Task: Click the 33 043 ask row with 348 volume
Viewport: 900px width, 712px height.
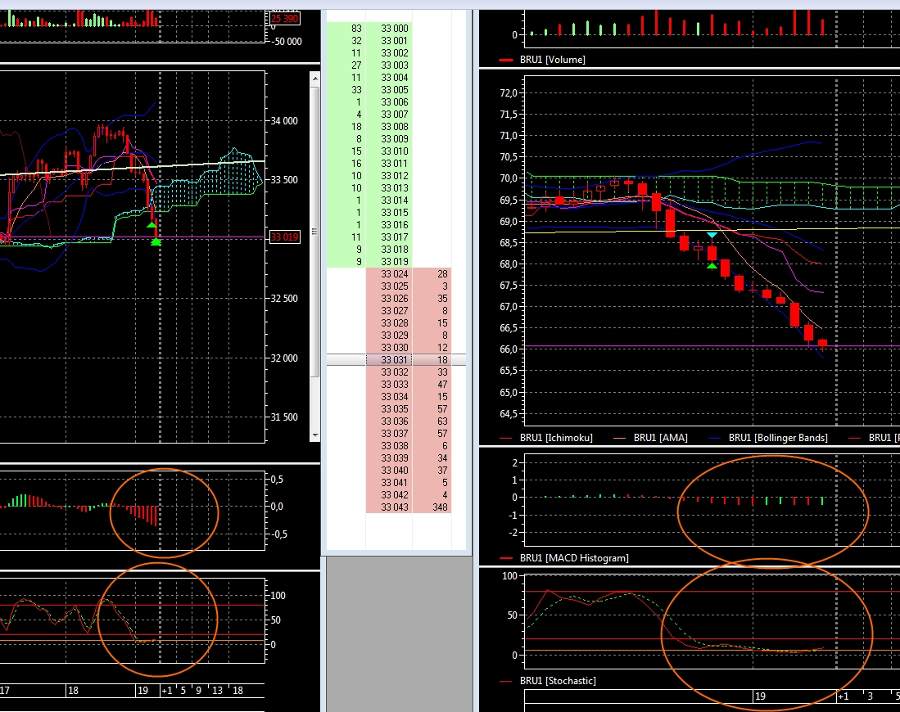Action: pos(394,507)
